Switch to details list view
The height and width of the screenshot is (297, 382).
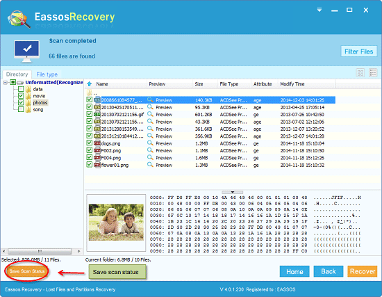373,73
